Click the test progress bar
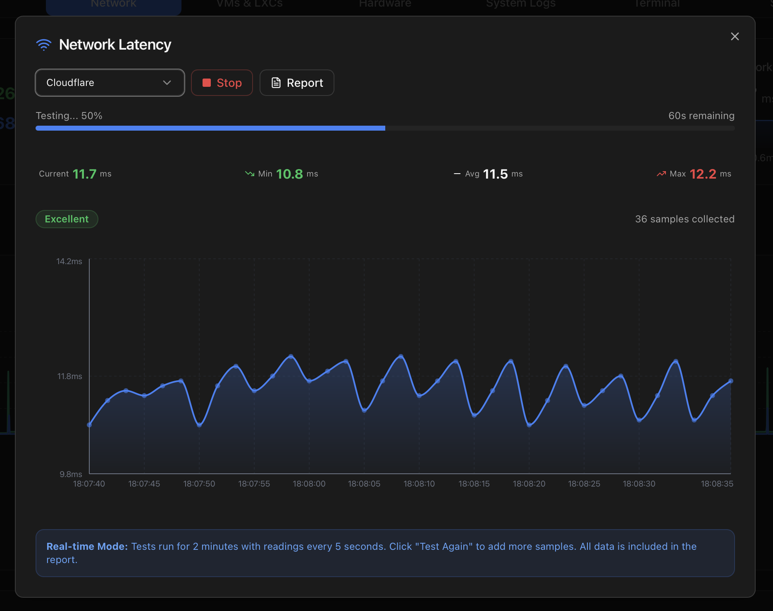 (385, 128)
